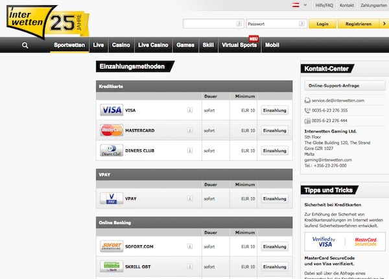389x279 pixels.
Task: Click the Sicherheit bei Kreditkarten heading
Action: pyautogui.click(x=333, y=205)
